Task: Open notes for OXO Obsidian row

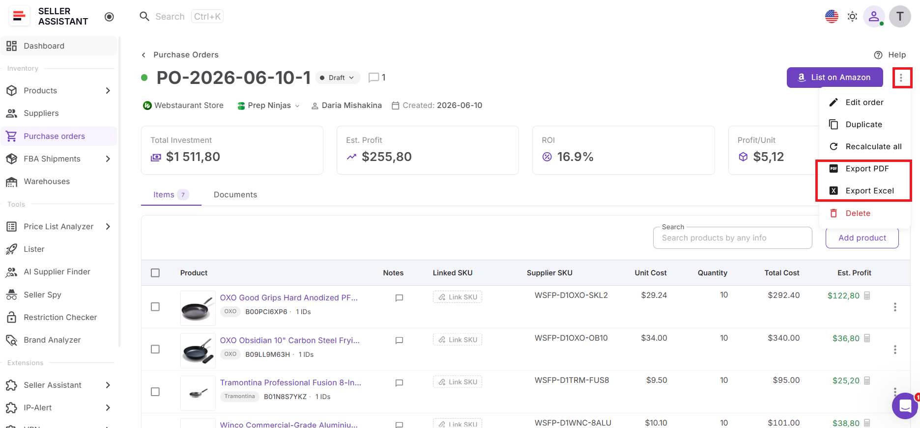Action: tap(400, 340)
